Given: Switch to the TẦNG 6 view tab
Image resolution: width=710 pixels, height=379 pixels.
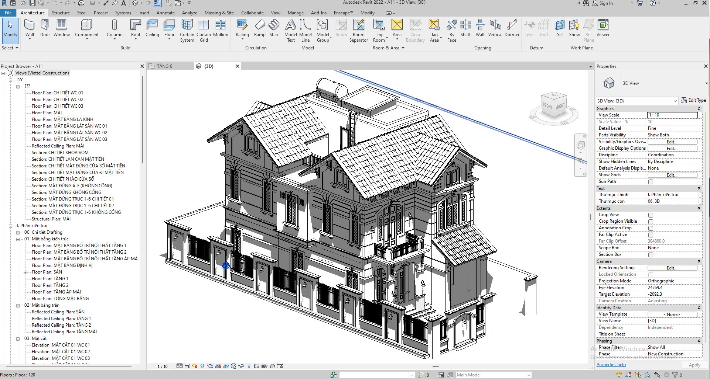Looking at the screenshot, I should pos(165,66).
